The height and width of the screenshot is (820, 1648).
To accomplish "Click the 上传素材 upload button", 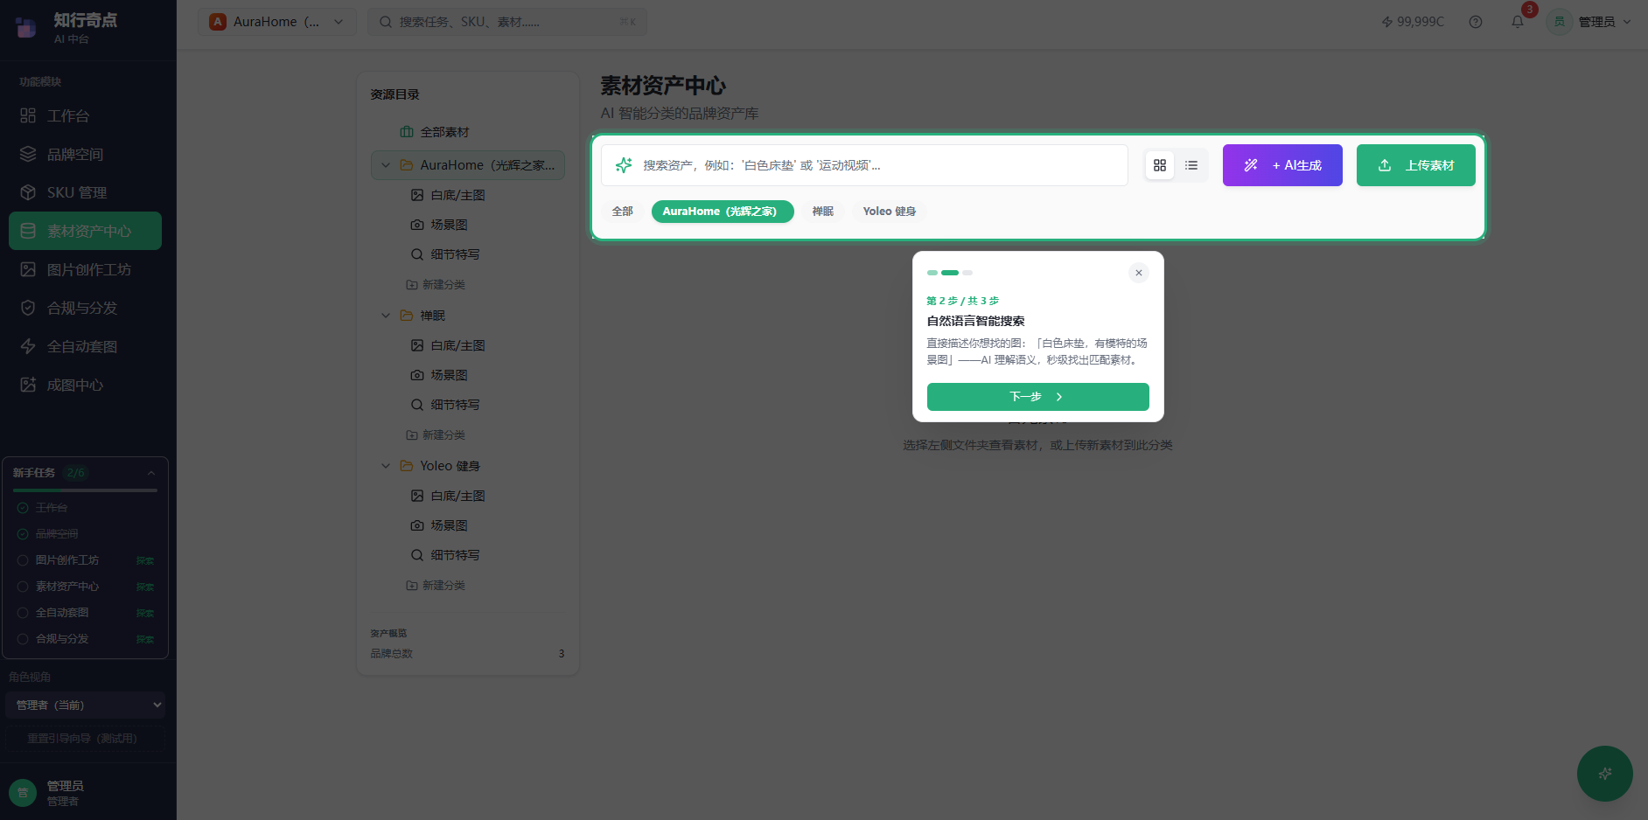I will click(x=1415, y=164).
